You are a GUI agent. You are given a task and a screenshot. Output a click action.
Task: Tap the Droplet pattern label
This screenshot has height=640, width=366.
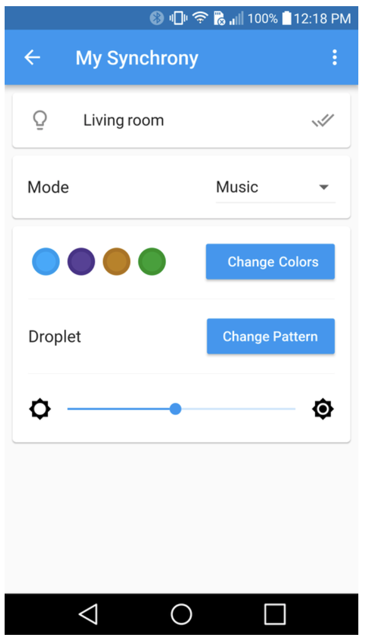(x=55, y=337)
